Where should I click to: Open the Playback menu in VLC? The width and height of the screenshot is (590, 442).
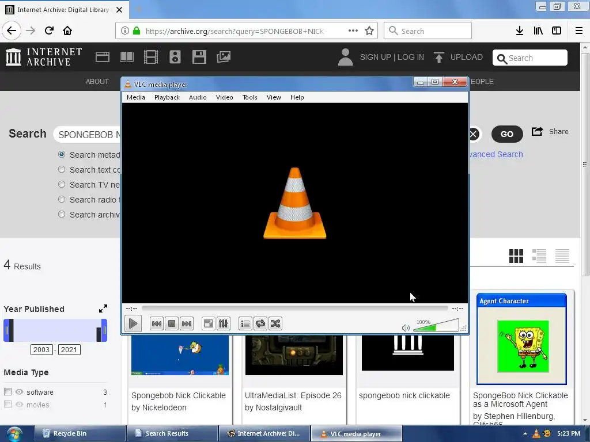click(x=167, y=97)
